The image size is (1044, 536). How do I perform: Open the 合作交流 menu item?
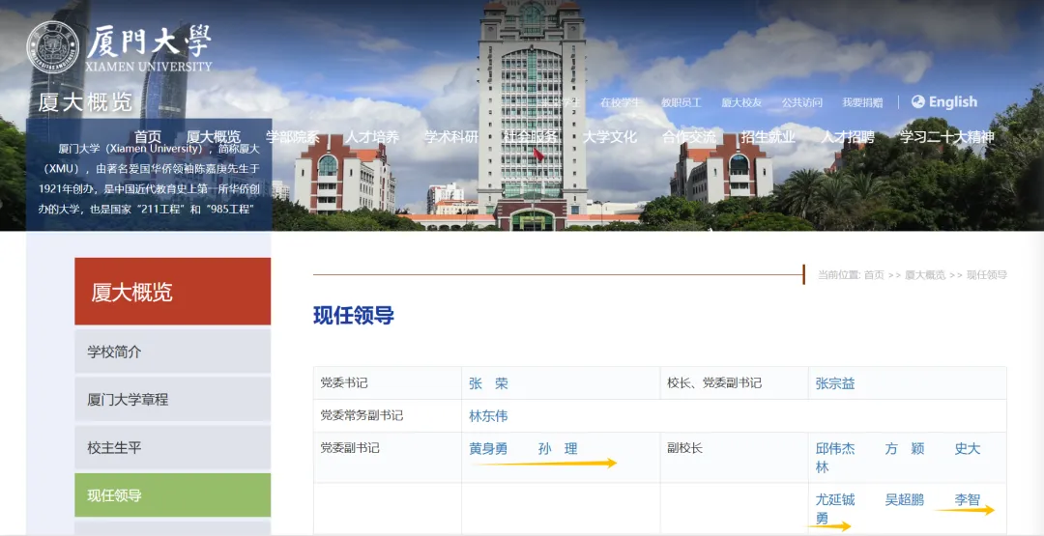pos(689,137)
